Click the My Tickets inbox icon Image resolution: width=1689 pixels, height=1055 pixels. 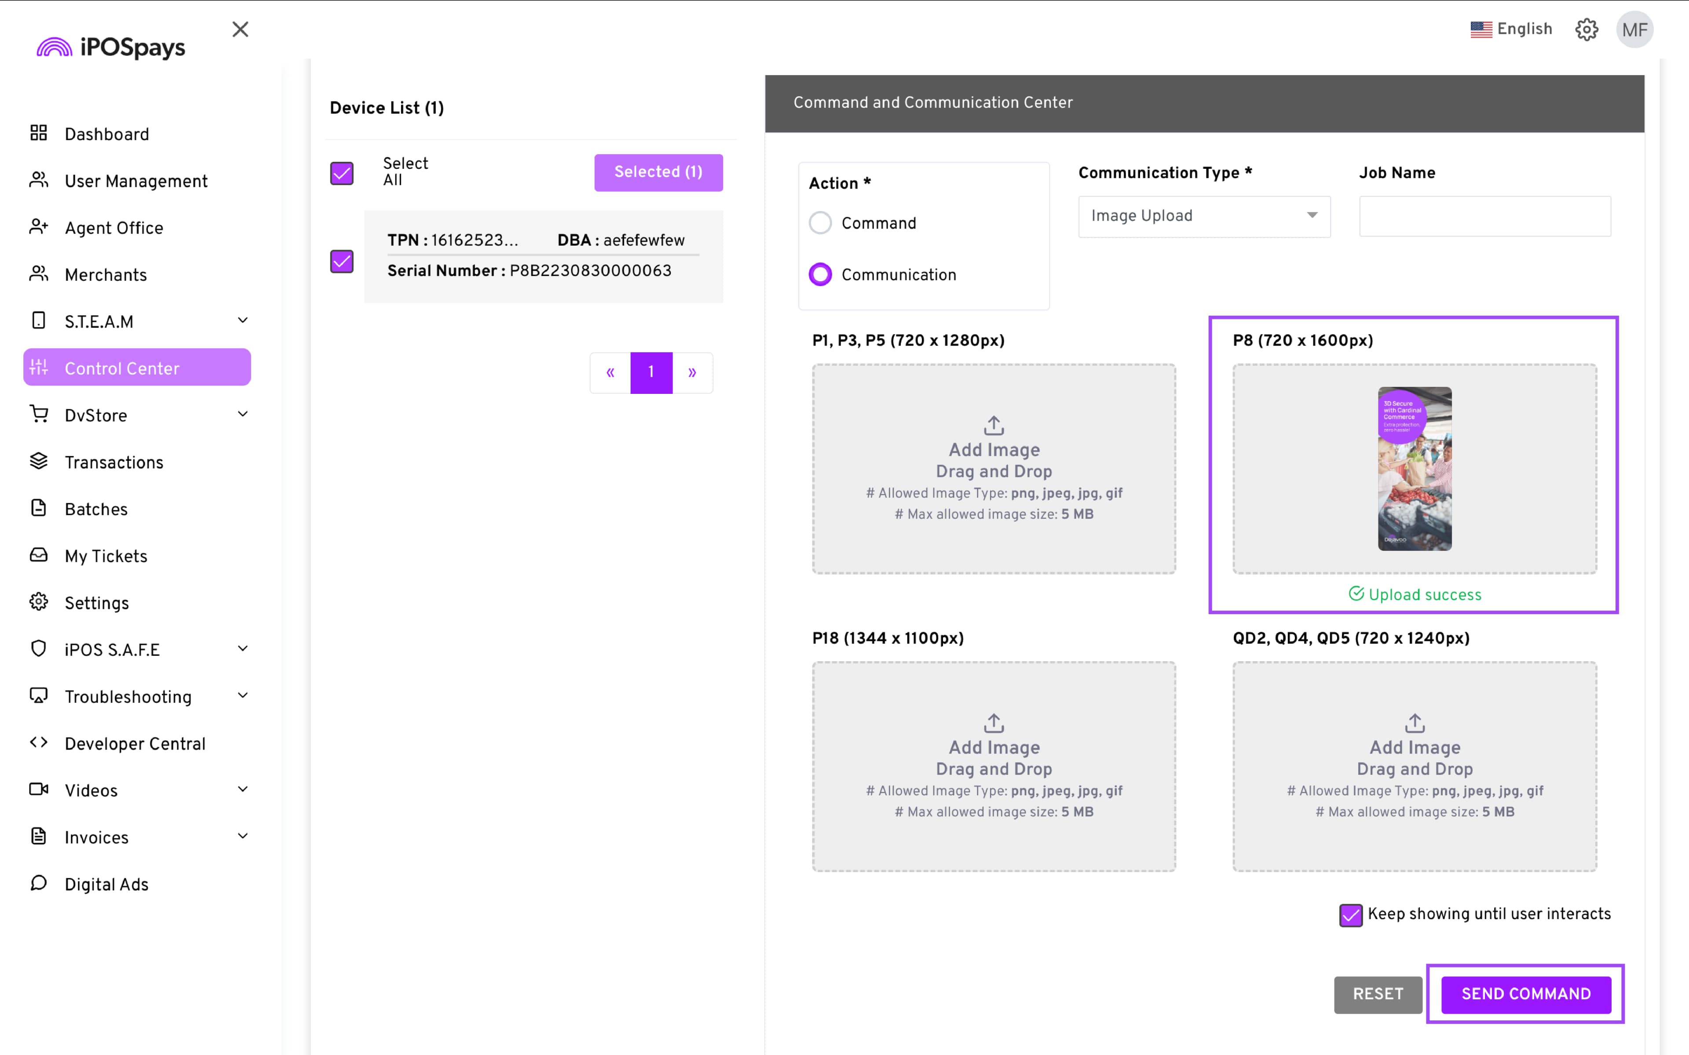[x=38, y=555]
